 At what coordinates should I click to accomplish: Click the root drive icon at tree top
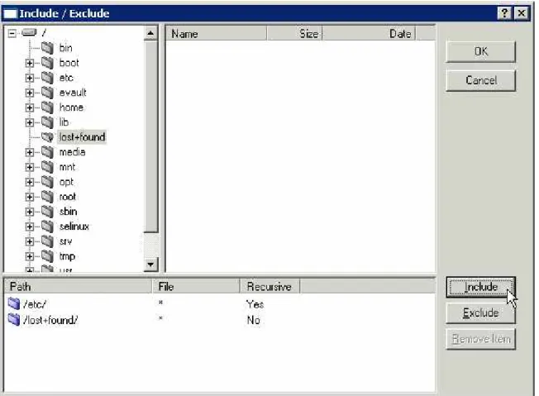click(29, 33)
